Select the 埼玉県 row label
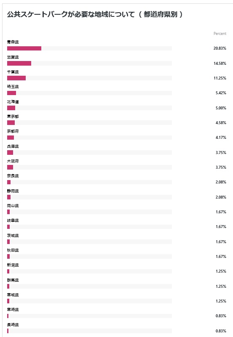The width and height of the screenshot is (233, 337). [13, 87]
